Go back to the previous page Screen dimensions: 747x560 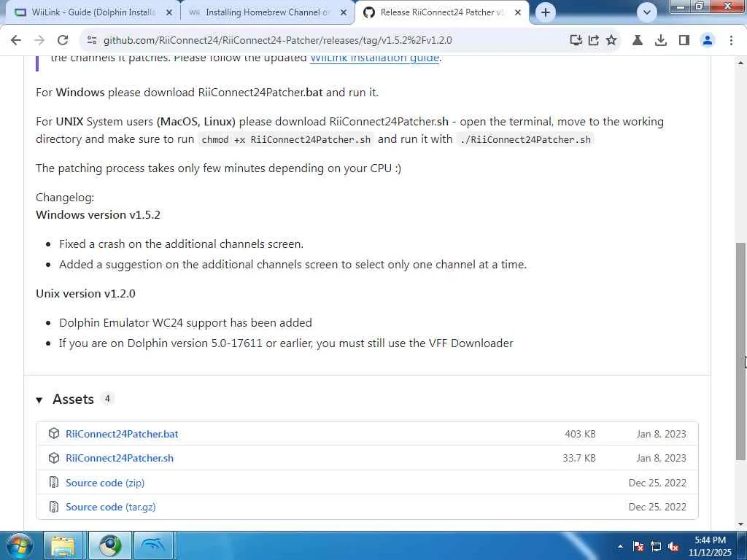pyautogui.click(x=16, y=41)
